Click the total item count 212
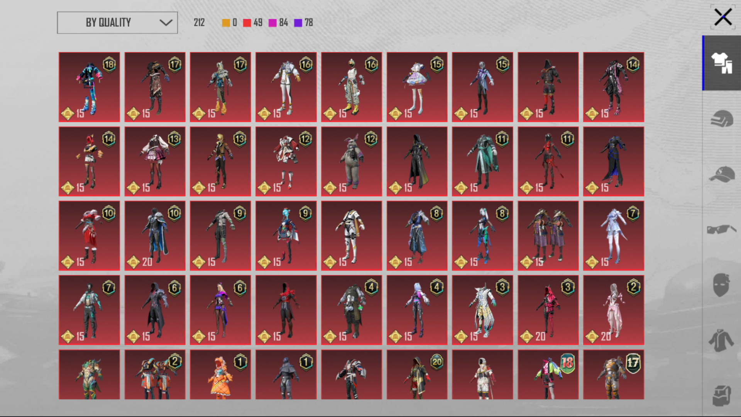Viewport: 741px width, 417px height. pyautogui.click(x=199, y=22)
